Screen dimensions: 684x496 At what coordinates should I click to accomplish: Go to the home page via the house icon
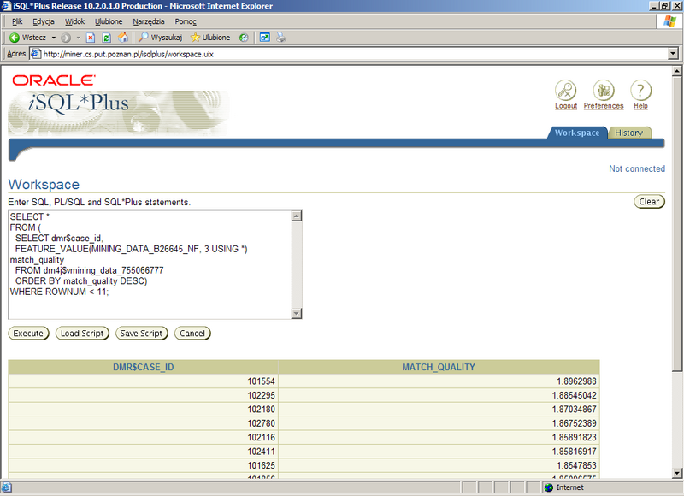click(x=123, y=38)
